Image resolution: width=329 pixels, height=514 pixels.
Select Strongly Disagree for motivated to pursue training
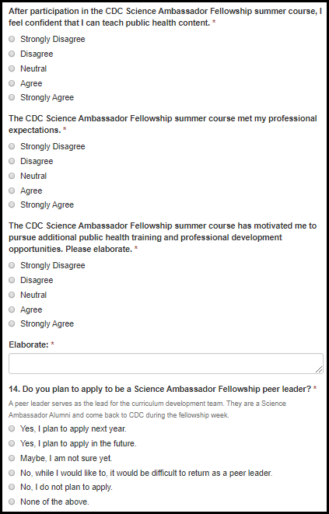tap(12, 265)
